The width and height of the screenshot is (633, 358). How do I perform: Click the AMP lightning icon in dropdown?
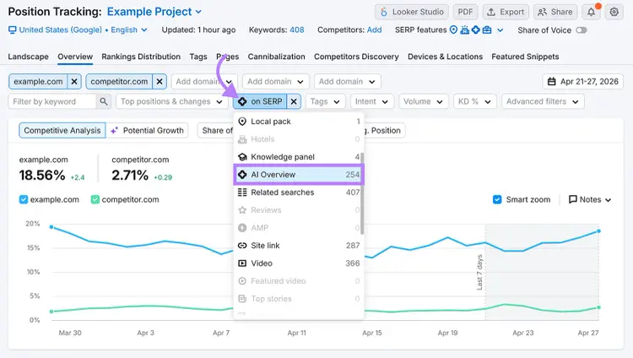click(242, 228)
